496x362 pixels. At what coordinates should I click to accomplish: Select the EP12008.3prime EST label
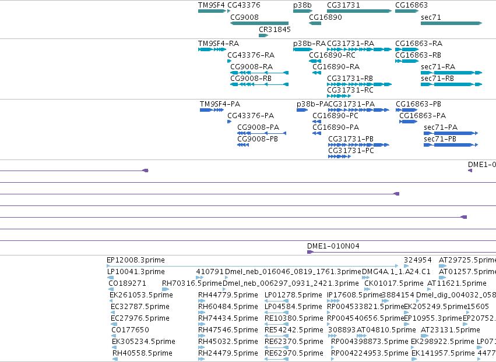pos(136,260)
